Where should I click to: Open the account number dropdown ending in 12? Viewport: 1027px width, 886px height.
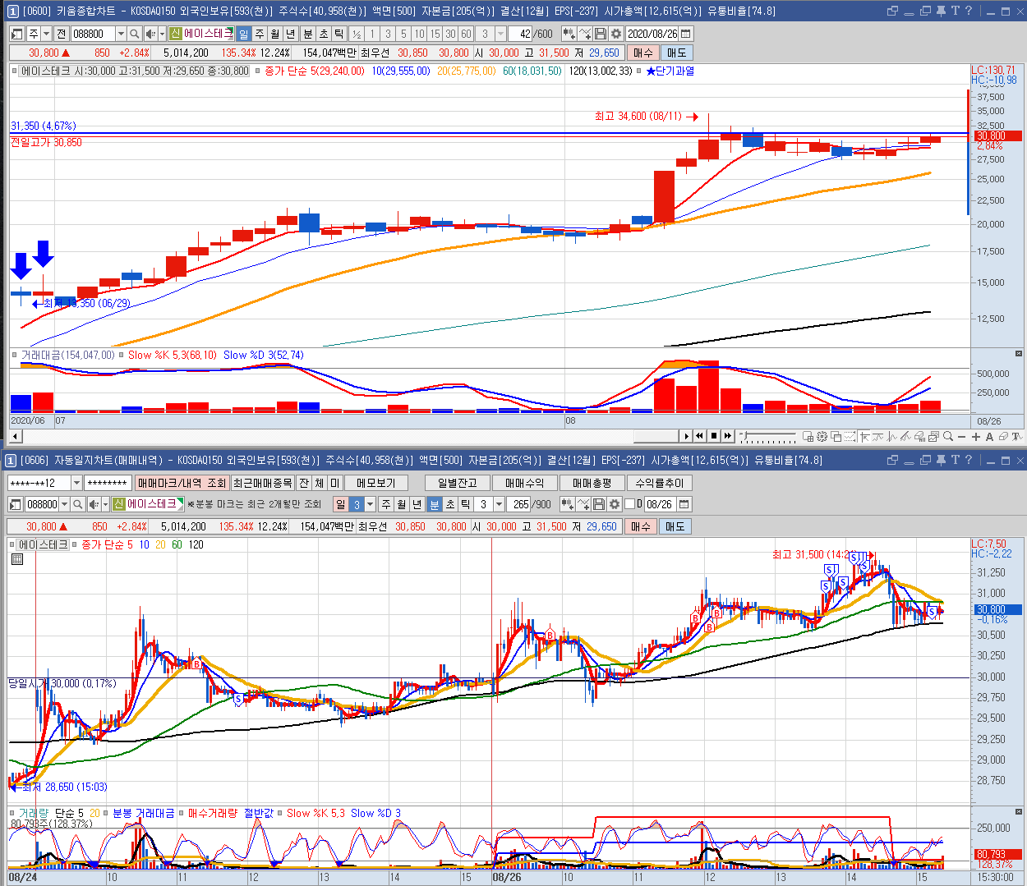tap(76, 483)
